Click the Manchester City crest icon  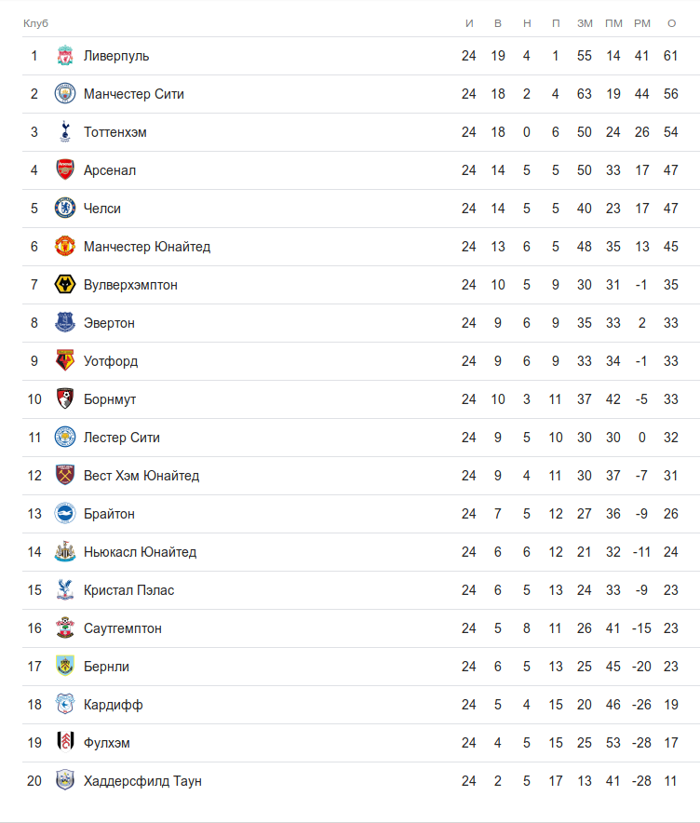[x=64, y=94]
